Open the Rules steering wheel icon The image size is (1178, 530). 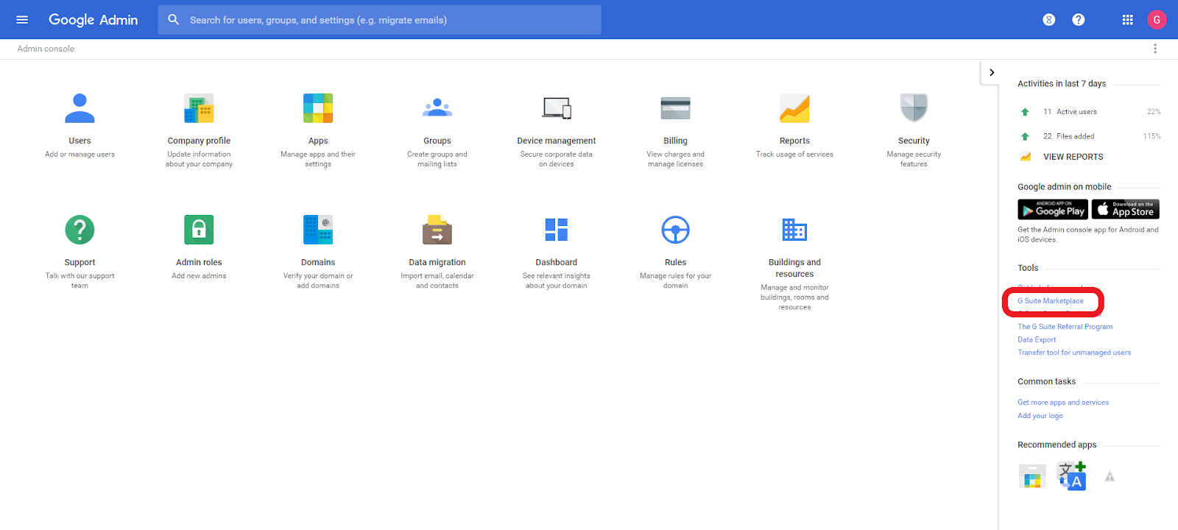pos(676,230)
